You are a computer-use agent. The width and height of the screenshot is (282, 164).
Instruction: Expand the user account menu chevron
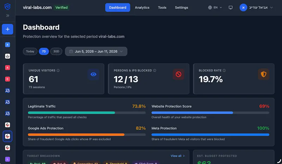(x=271, y=7)
